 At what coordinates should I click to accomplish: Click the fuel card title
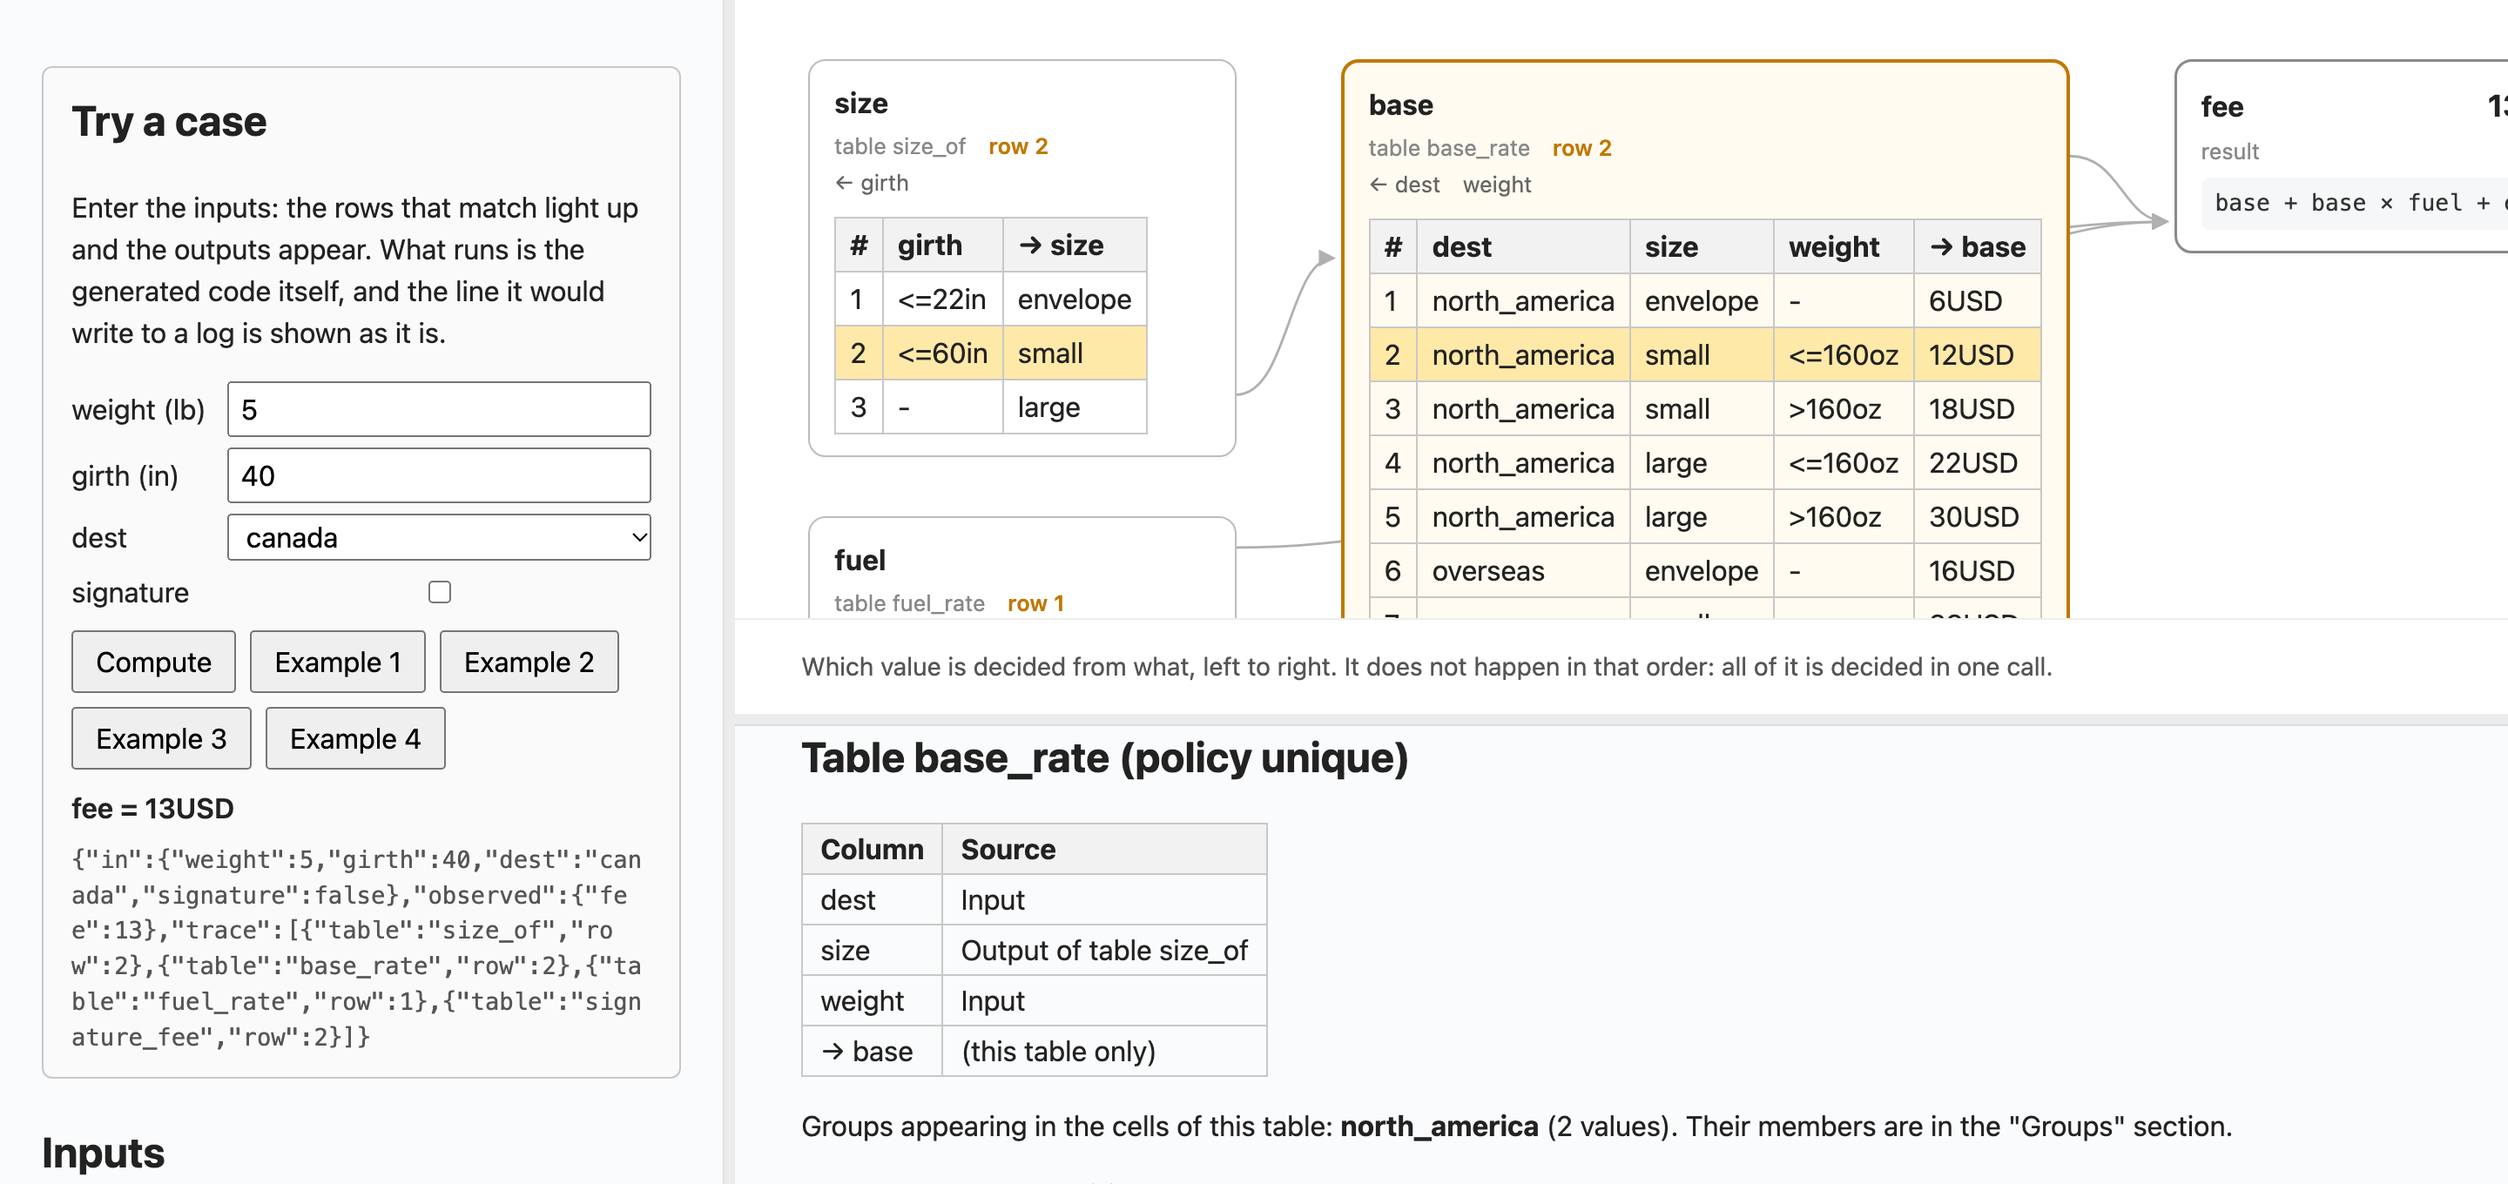(x=860, y=560)
